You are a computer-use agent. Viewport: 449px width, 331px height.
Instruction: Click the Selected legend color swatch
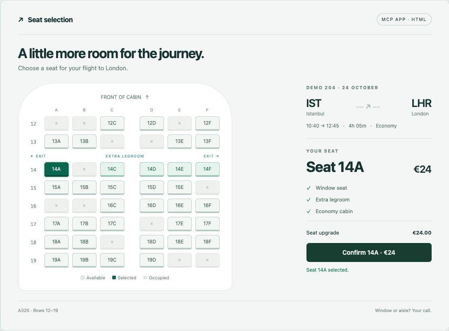(x=114, y=277)
